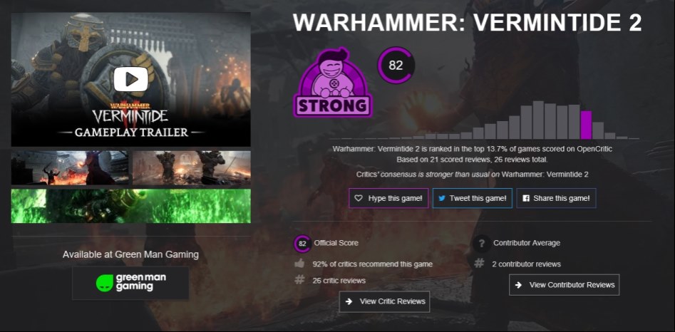Click the heart icon on Hype button

pyautogui.click(x=358, y=198)
